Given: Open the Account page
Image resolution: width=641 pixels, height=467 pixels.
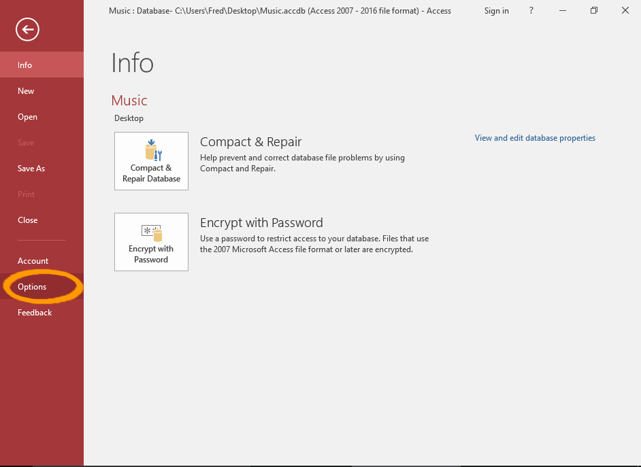Looking at the screenshot, I should click(x=33, y=261).
